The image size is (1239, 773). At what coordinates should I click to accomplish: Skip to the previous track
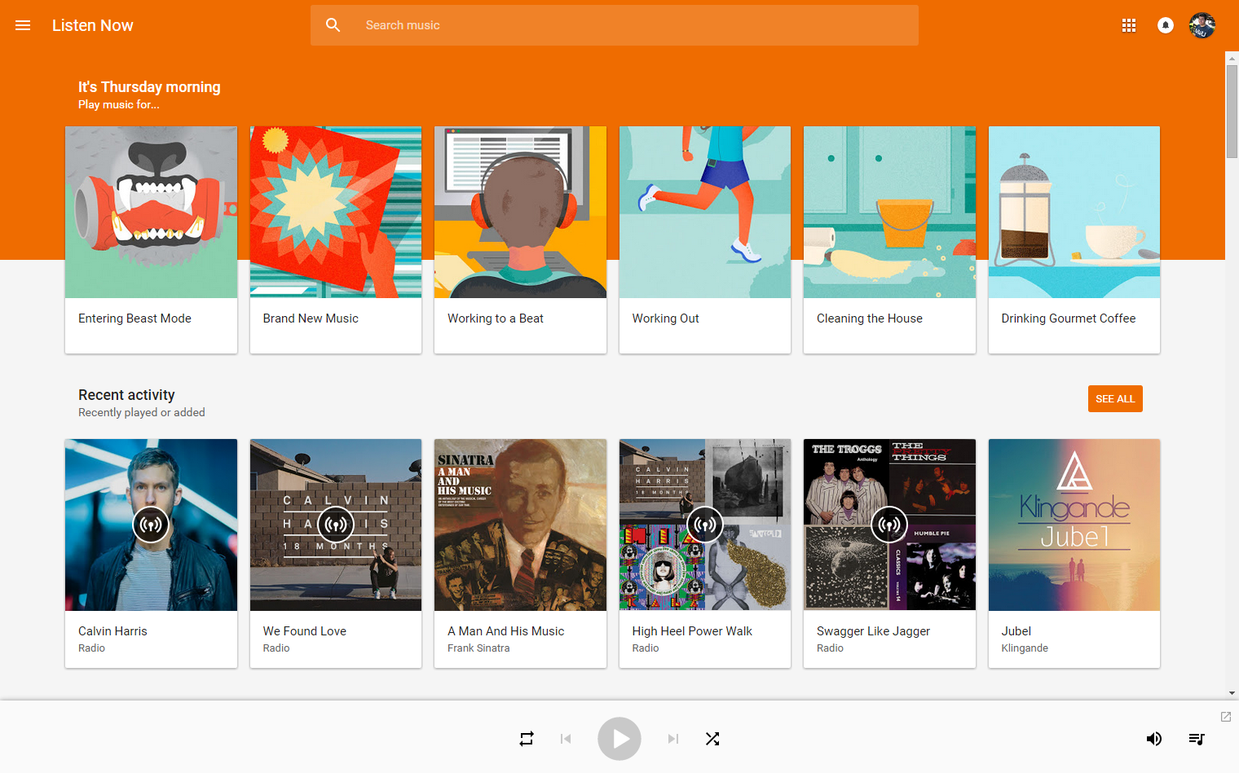(566, 739)
